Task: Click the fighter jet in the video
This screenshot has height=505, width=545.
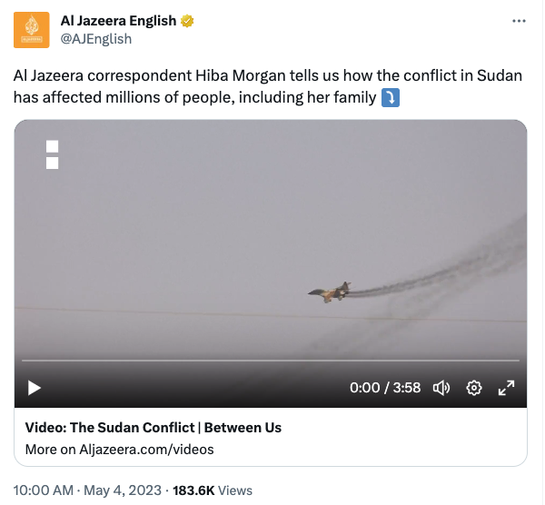Action: pyautogui.click(x=328, y=292)
